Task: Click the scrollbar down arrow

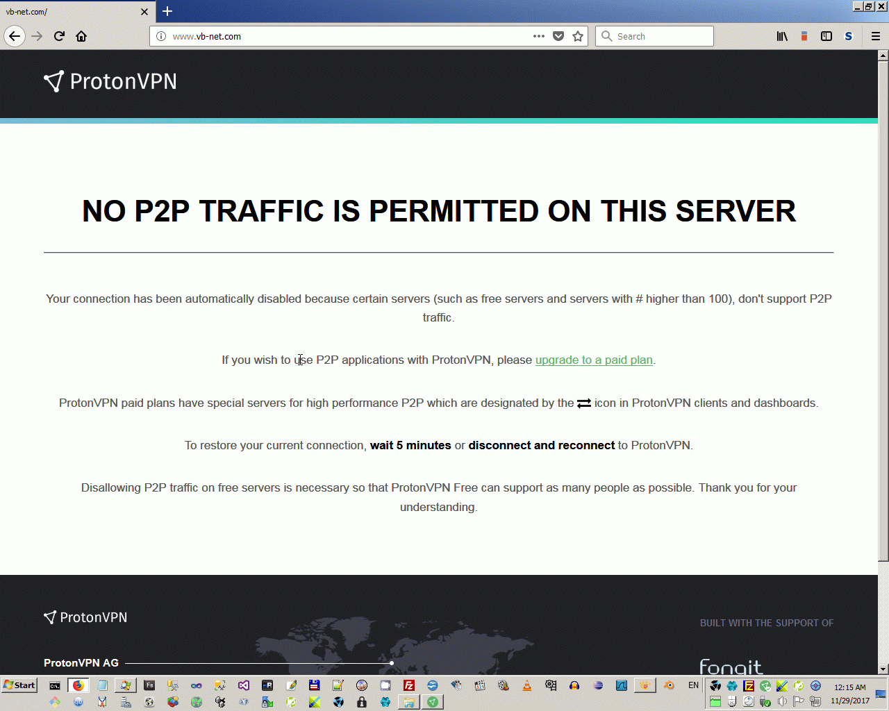Action: pyautogui.click(x=883, y=669)
